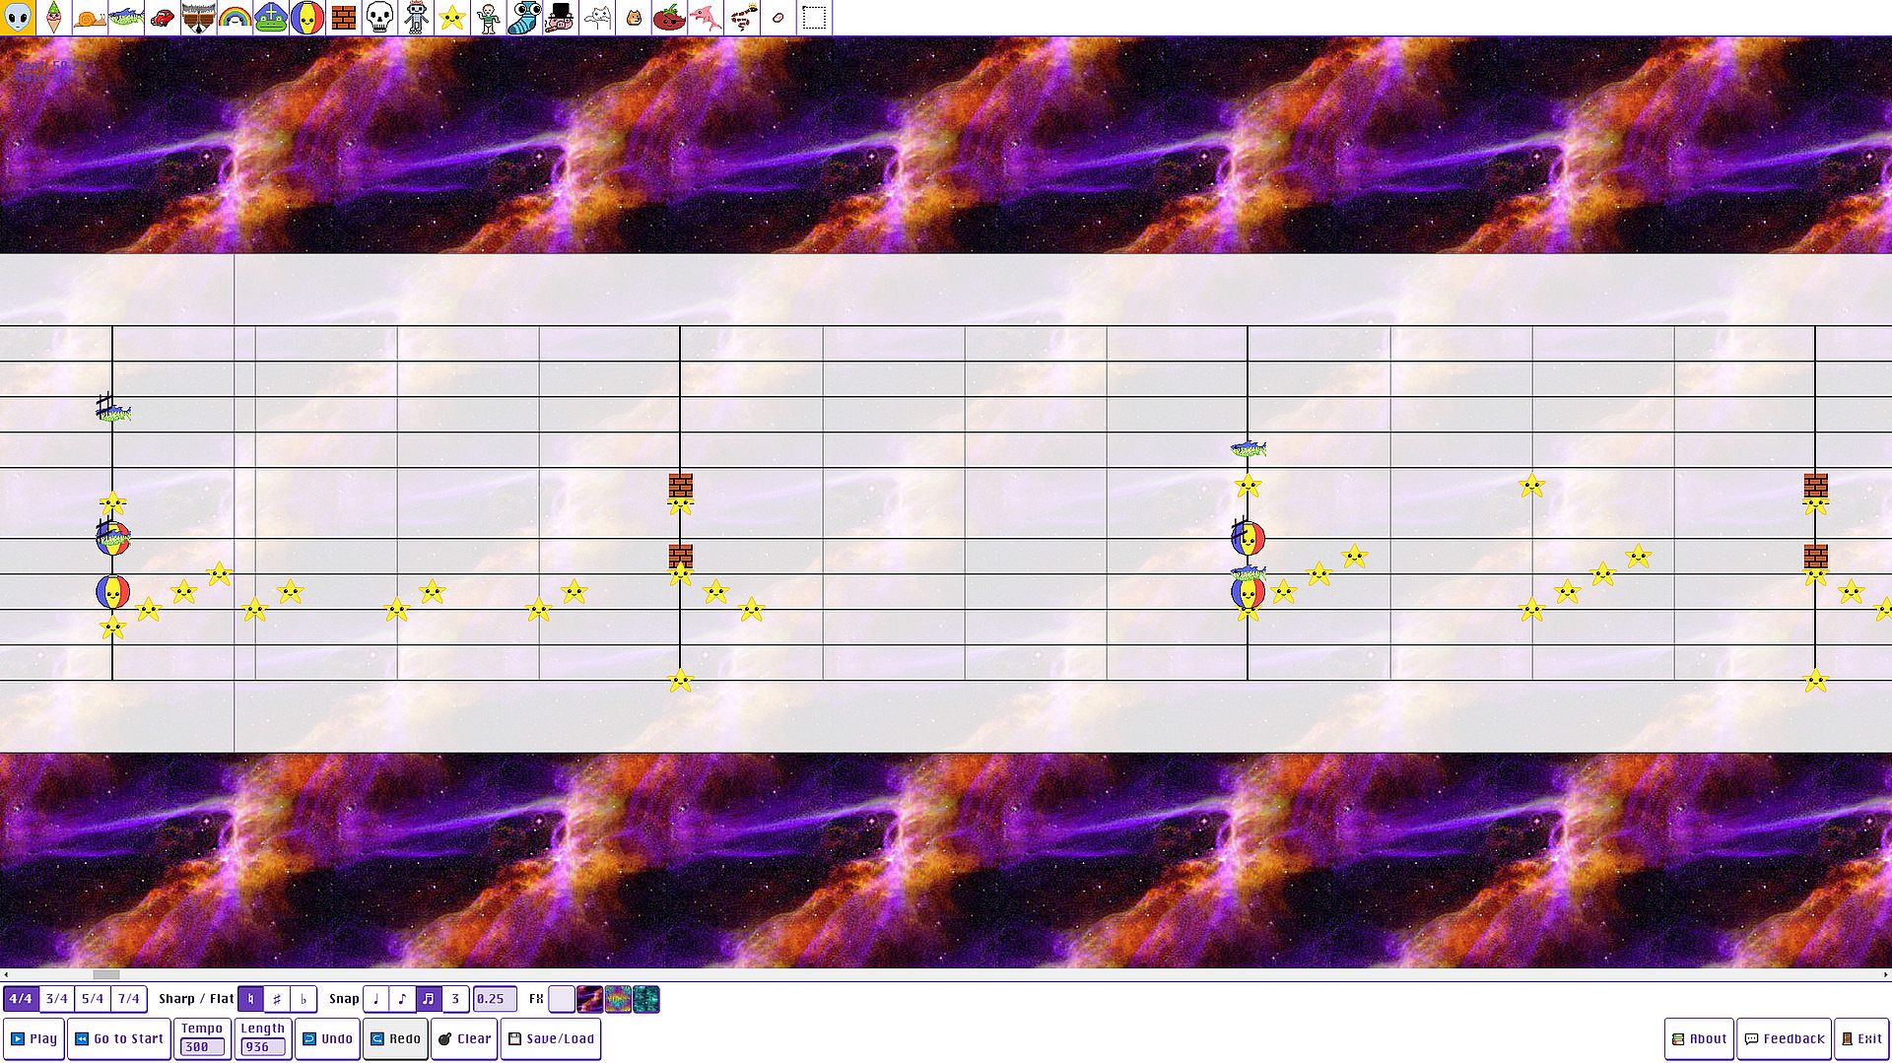Select the fish instrument in the top palette
The width and height of the screenshot is (1892, 1063).
[x=126, y=18]
